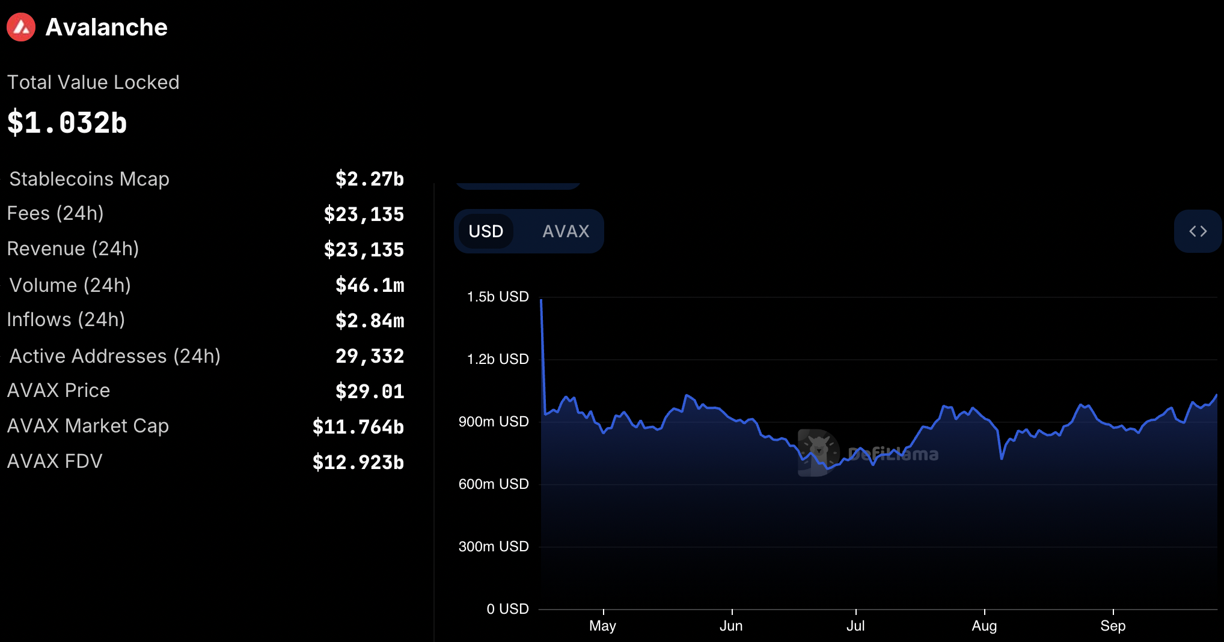
Task: Click the $1.032b TVL value
Action: pos(67,123)
